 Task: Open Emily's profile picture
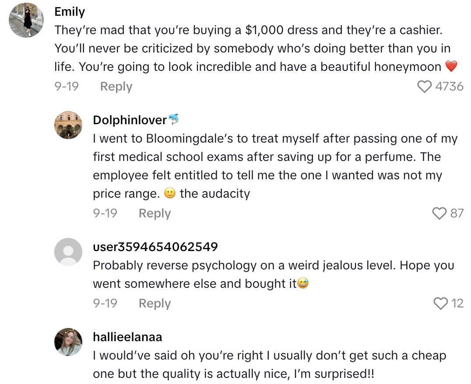point(26,20)
